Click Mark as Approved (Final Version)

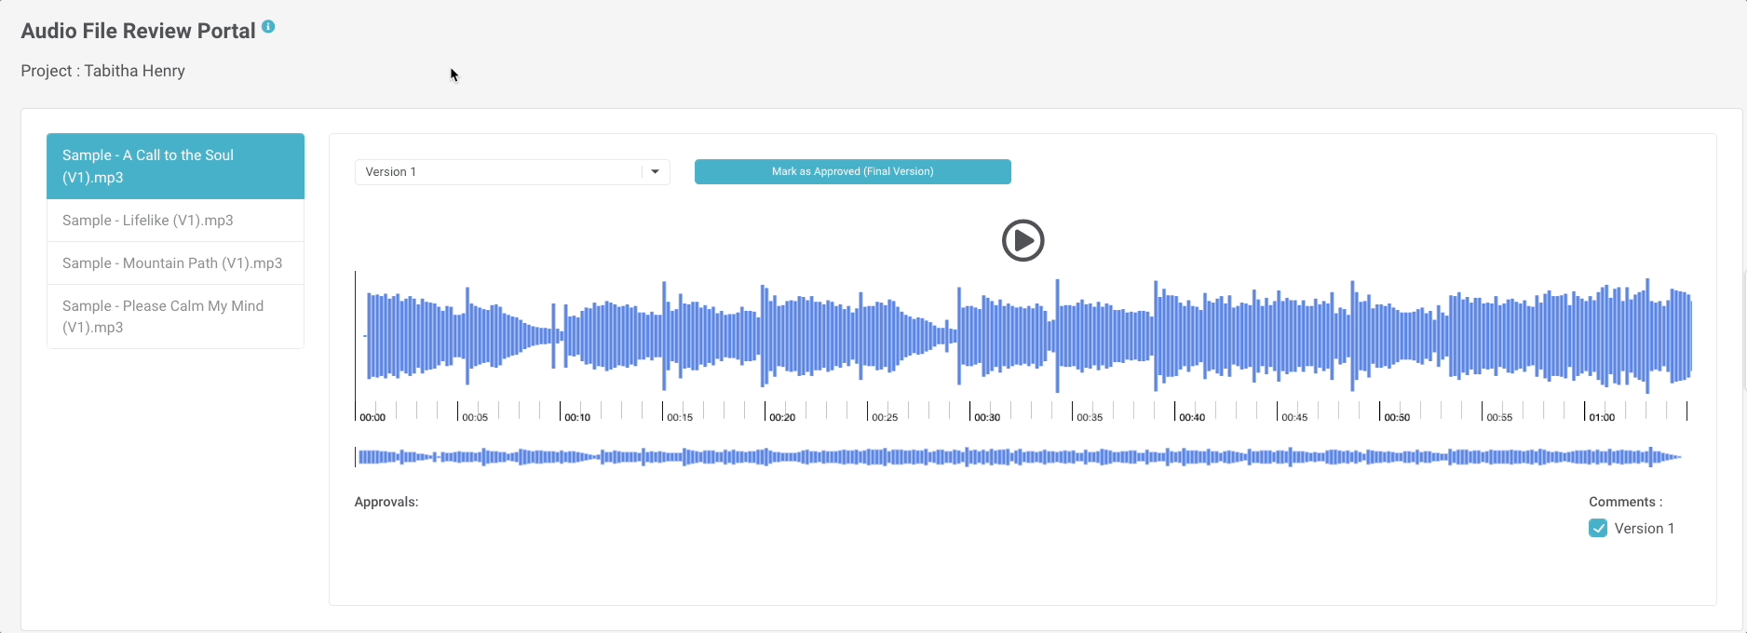[x=852, y=172]
